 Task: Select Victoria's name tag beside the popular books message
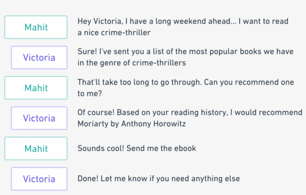(x=39, y=58)
